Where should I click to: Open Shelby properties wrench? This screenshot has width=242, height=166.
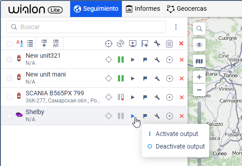tap(157, 116)
